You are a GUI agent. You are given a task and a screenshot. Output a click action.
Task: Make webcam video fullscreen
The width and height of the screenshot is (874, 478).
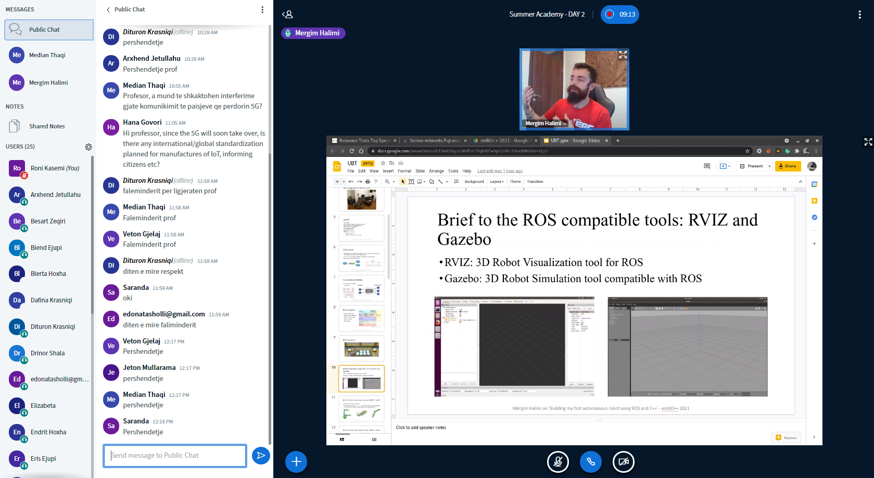click(x=623, y=55)
